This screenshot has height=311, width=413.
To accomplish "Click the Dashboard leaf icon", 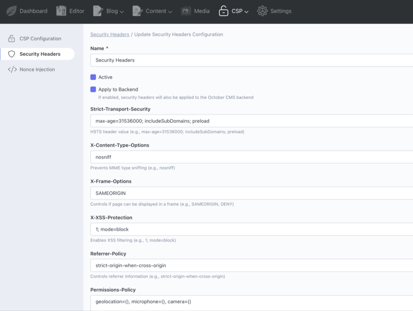I will (11, 11).
